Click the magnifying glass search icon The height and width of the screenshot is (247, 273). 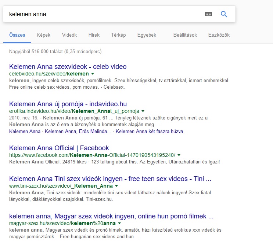[224, 14]
